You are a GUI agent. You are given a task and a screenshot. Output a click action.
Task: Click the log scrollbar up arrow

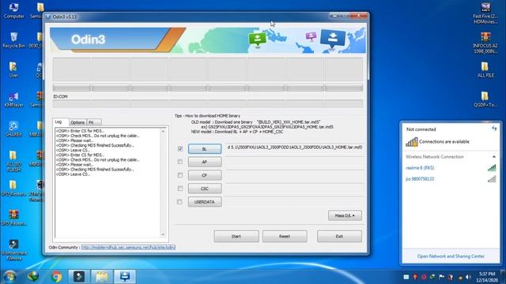pyautogui.click(x=163, y=131)
